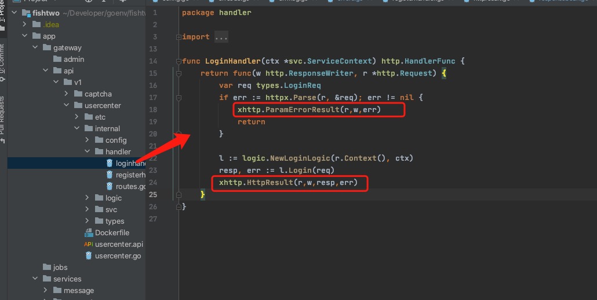Click the loginhandler Go file icon
Viewport: 597px width, 300px height.
point(110,163)
